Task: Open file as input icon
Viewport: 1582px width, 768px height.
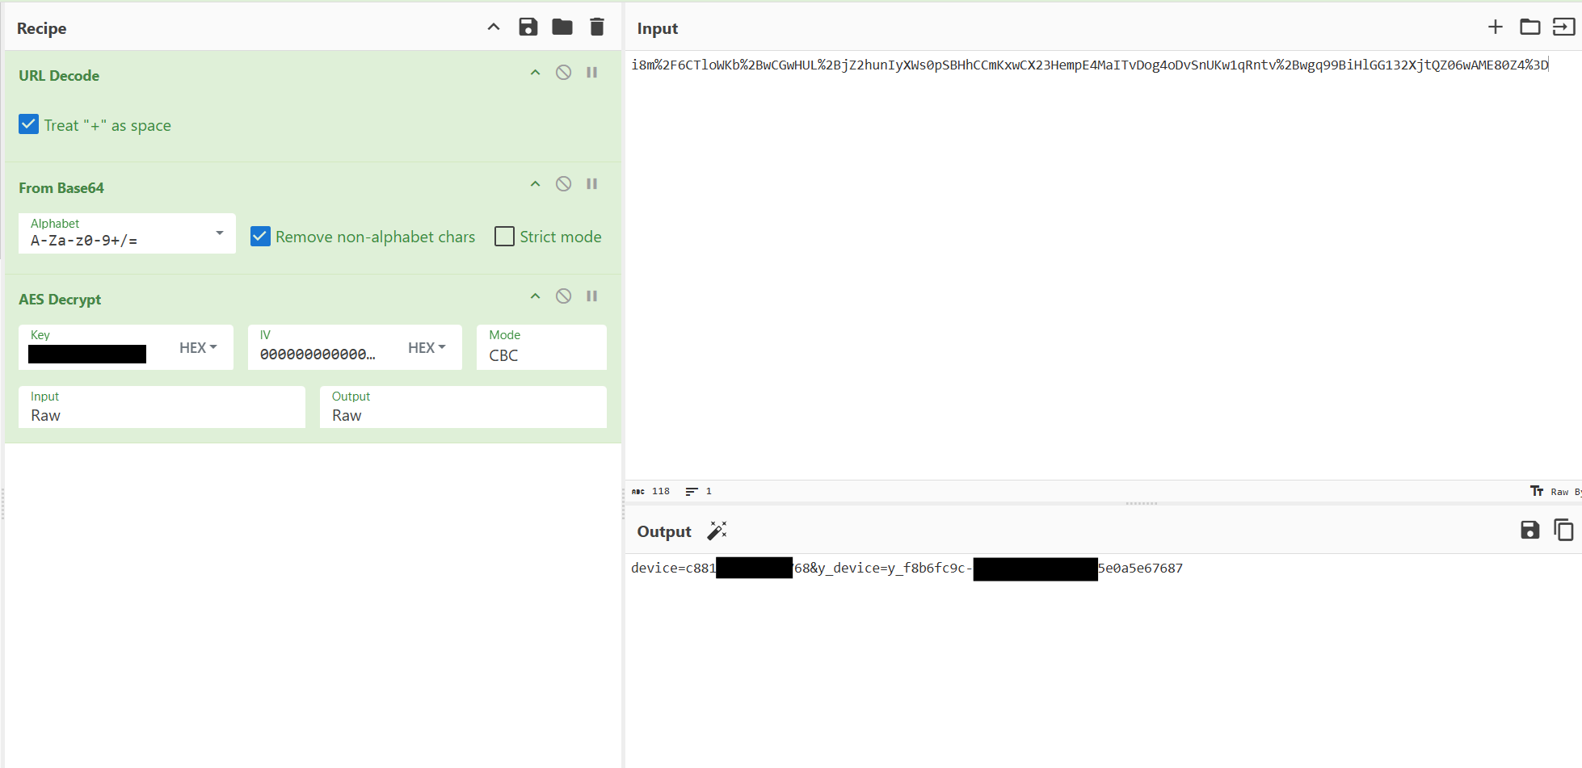Action: [1563, 27]
